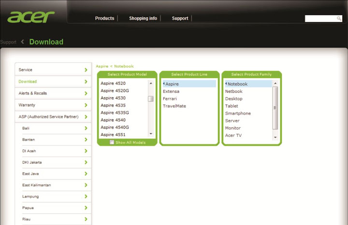Select Aspire 4530 model
The height and width of the screenshot is (225, 348).
tap(113, 98)
